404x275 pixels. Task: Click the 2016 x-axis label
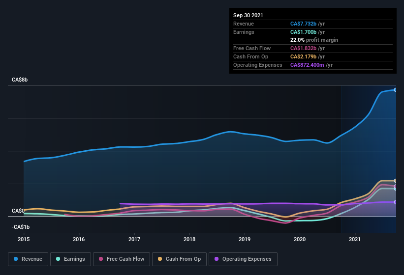pos(79,239)
